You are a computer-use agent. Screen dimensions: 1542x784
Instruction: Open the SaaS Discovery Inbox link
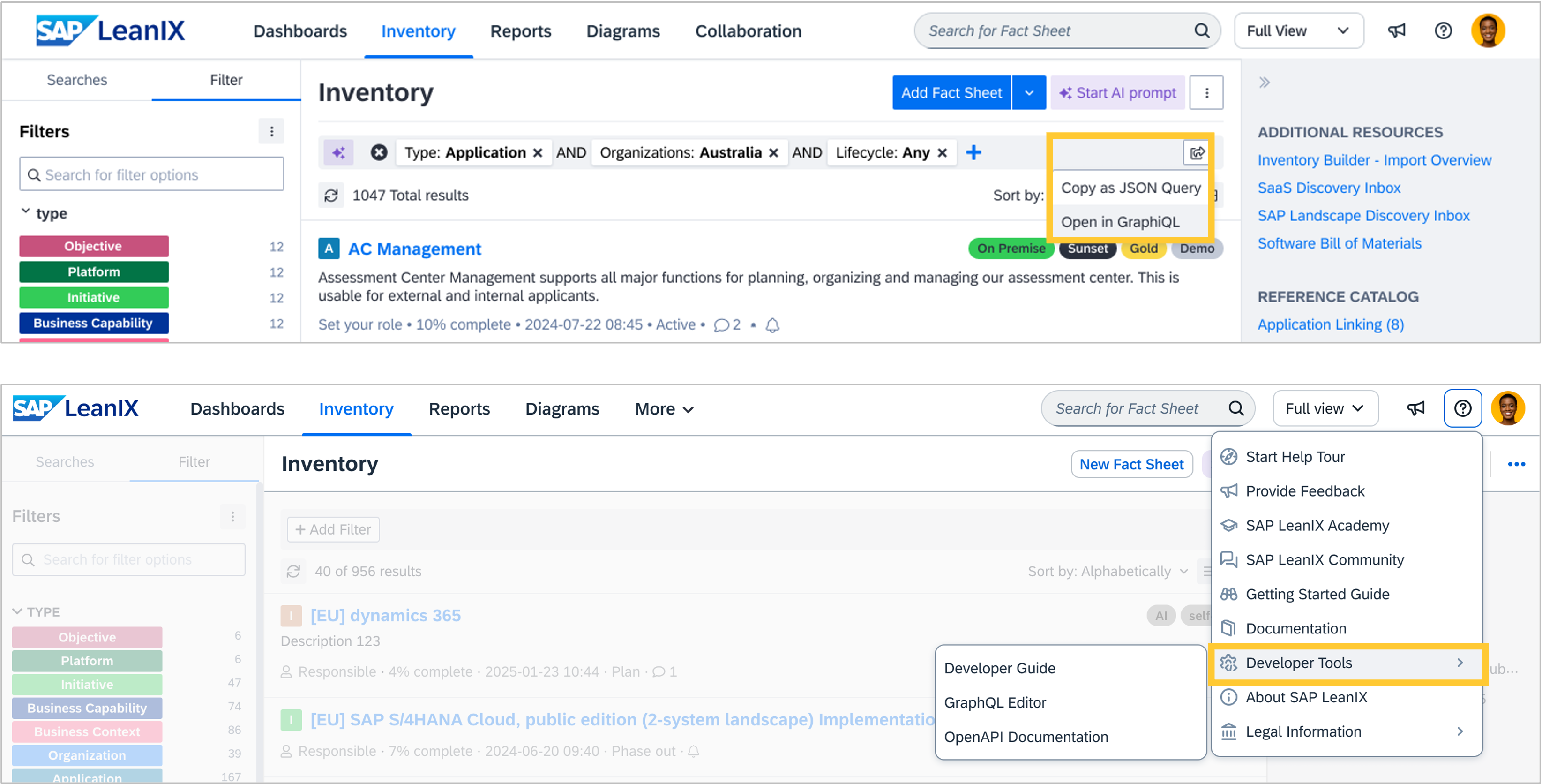click(1329, 188)
